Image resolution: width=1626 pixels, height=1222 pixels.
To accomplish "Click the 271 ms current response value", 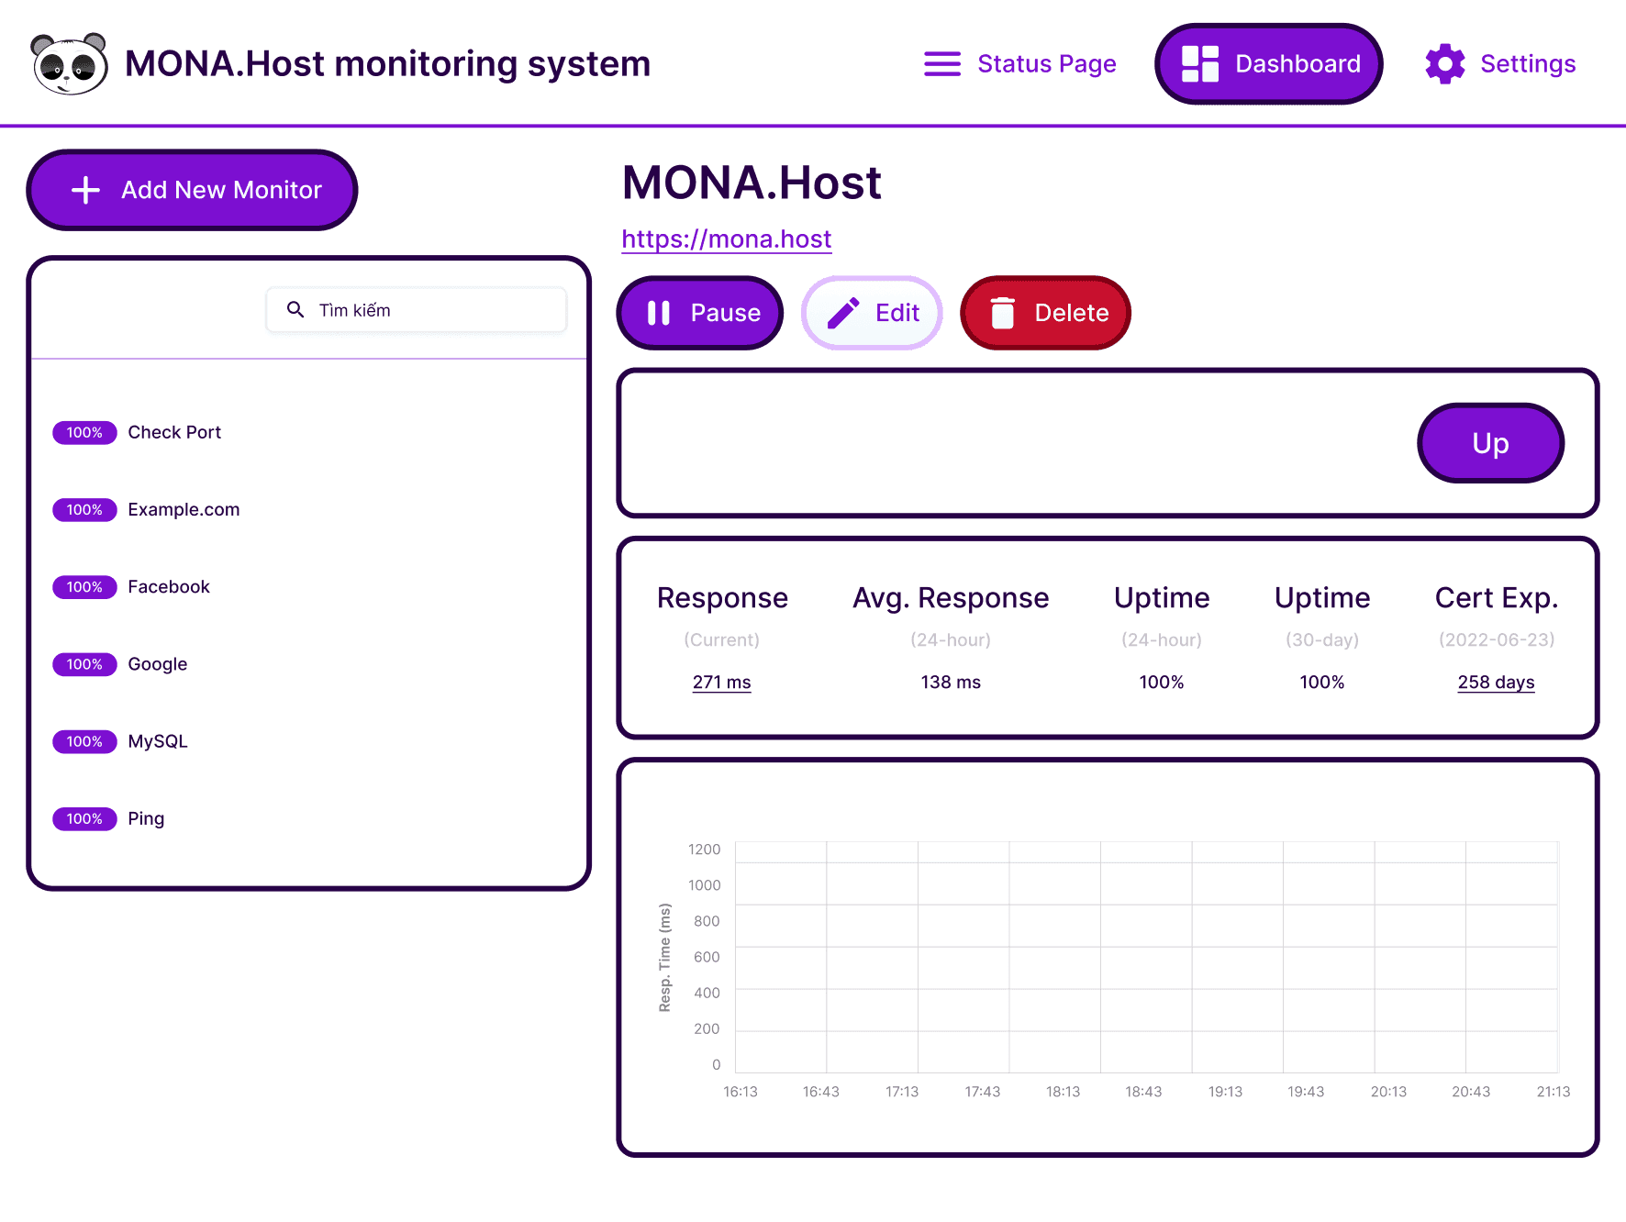I will point(721,682).
